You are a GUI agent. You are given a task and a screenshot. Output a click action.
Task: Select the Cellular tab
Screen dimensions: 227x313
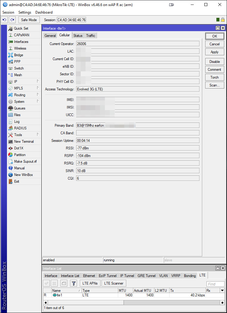tap(64, 35)
